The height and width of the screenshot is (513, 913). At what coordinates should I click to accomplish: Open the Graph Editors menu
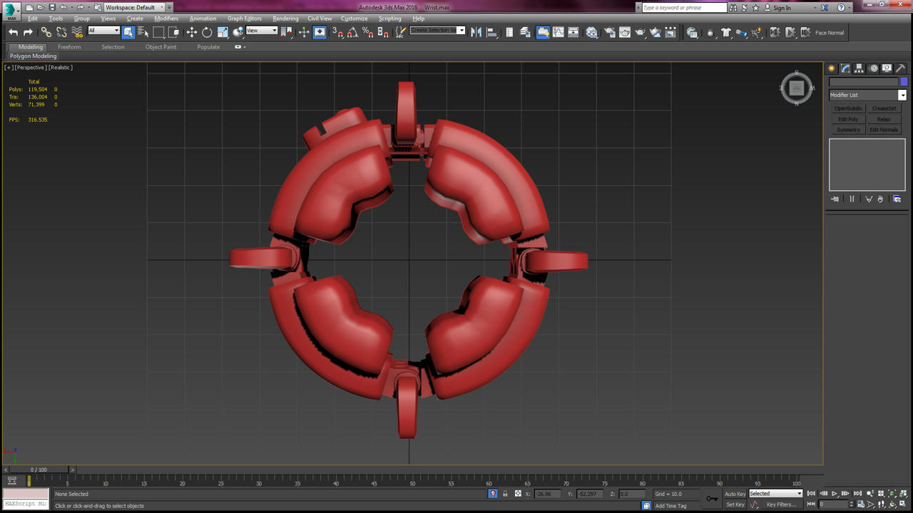[245, 19]
